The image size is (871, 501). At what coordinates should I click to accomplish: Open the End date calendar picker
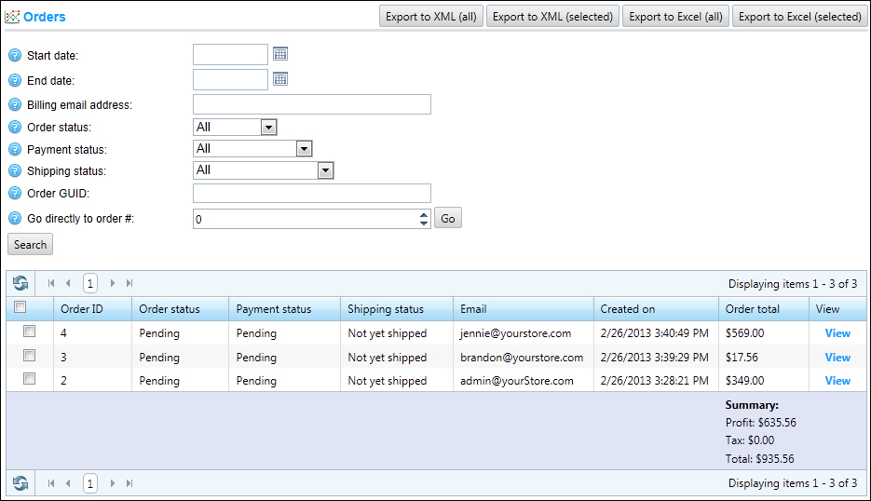pyautogui.click(x=280, y=79)
